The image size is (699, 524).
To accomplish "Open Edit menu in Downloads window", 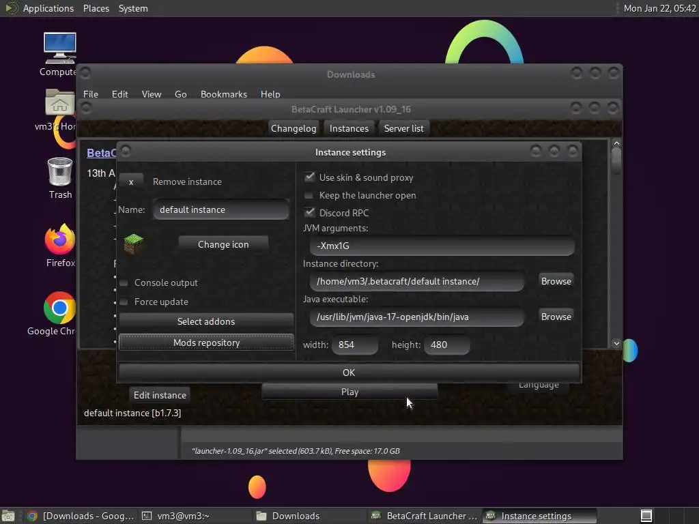I will click(x=119, y=94).
